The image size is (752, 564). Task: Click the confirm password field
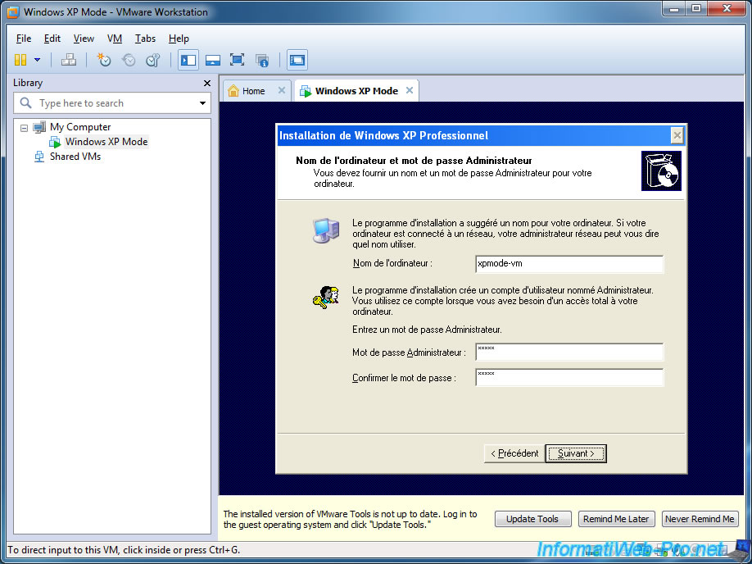point(569,377)
